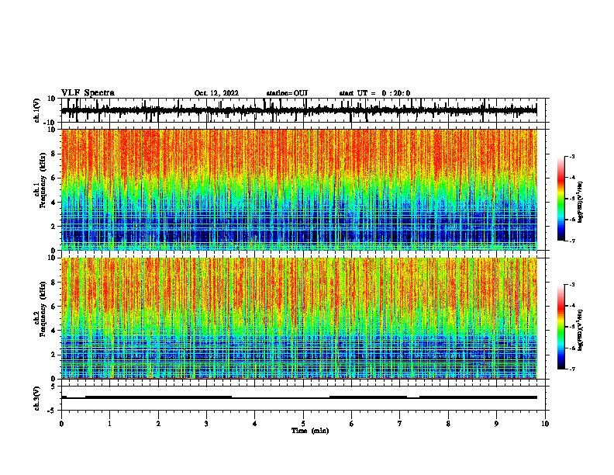Select the "start UT = 0 :20: 0" text
The height and width of the screenshot is (475, 614).
pos(374,93)
